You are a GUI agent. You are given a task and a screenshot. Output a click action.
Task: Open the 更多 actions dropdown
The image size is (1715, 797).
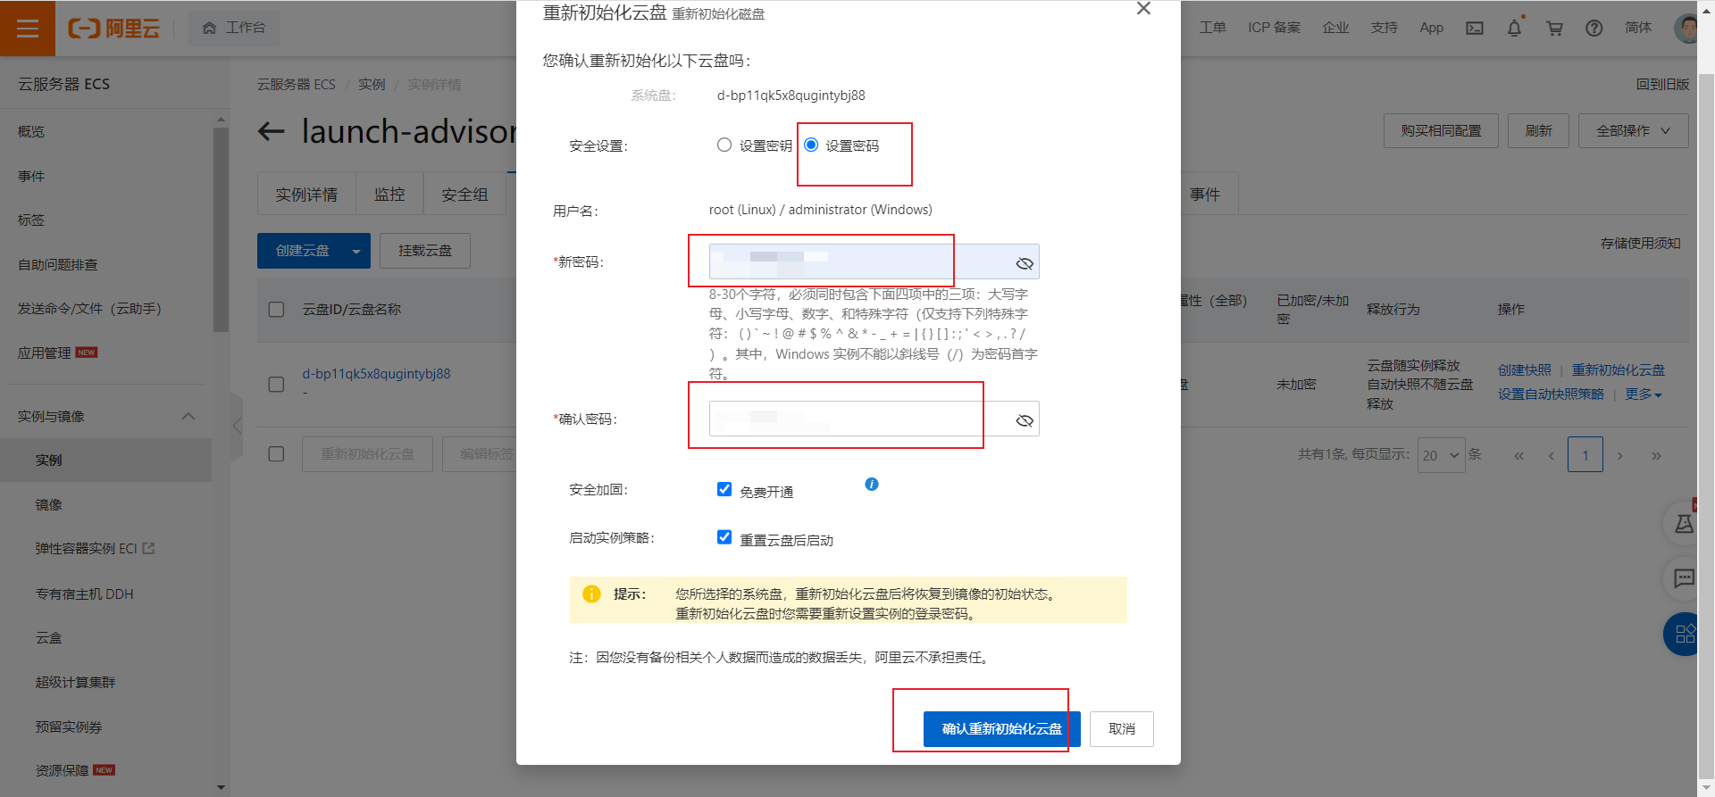click(x=1644, y=394)
